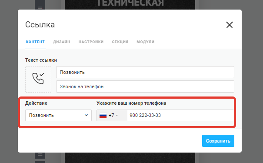Click the phone number field 900 222-33-33

click(180, 115)
